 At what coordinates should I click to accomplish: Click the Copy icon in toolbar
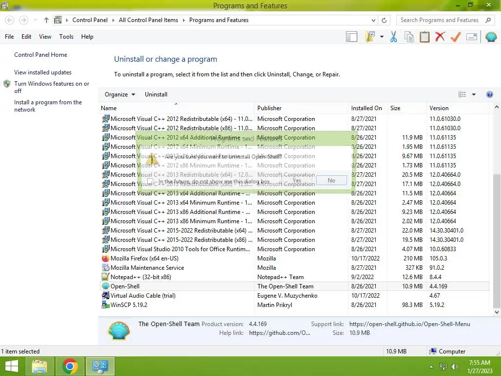click(x=409, y=37)
